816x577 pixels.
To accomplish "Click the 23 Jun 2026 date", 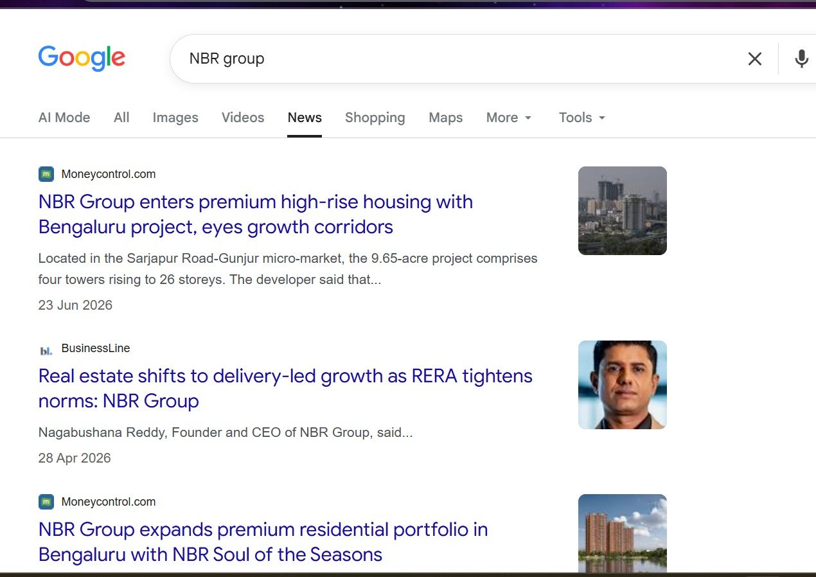I will pos(75,305).
